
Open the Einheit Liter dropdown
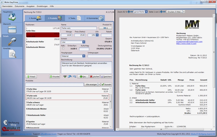coord(84,42)
